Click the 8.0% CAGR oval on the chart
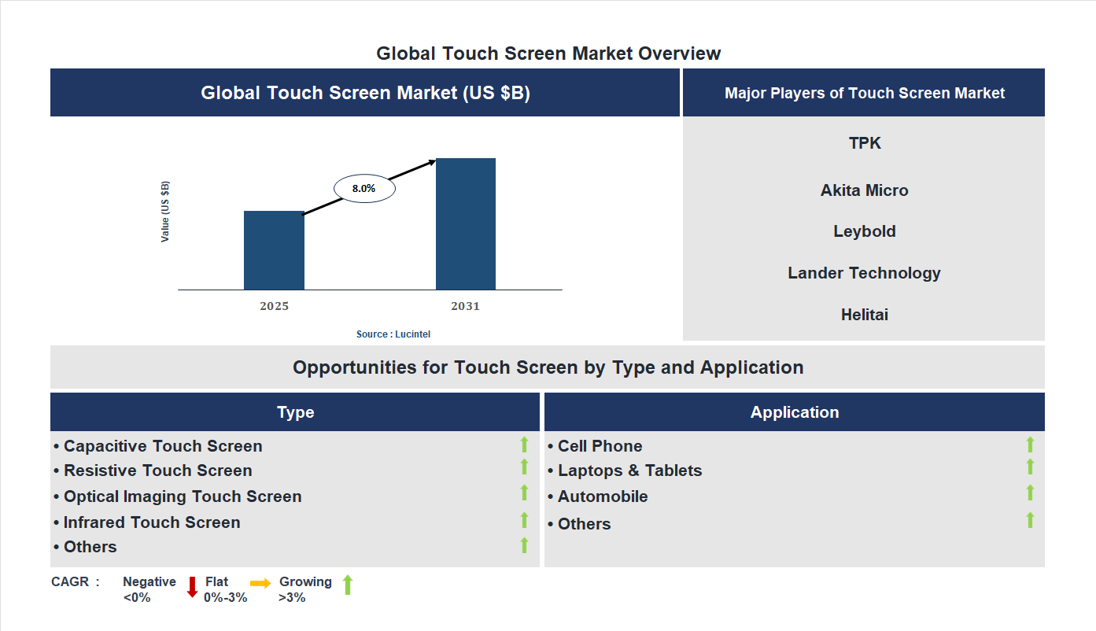 coord(363,187)
